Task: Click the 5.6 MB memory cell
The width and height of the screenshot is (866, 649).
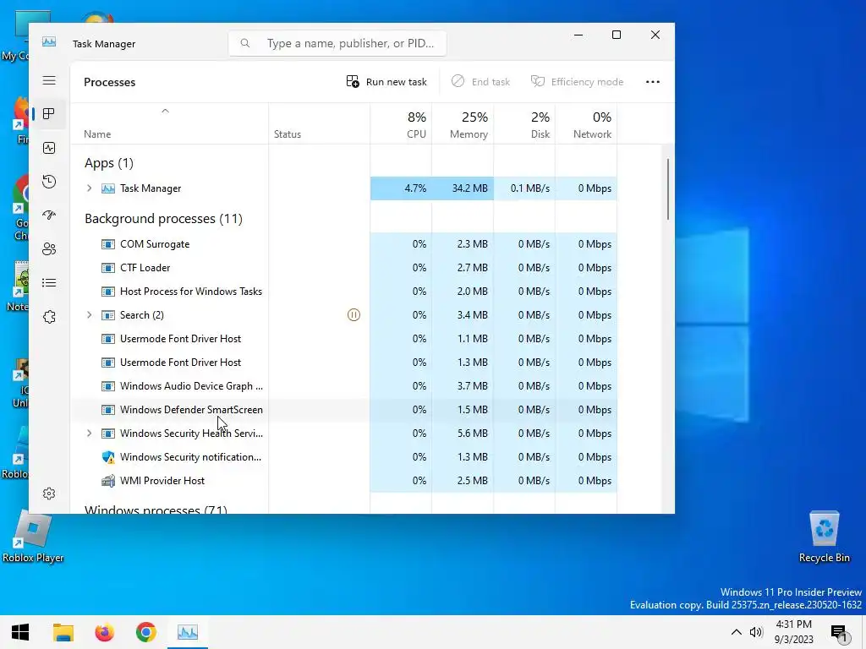Action: click(x=463, y=434)
